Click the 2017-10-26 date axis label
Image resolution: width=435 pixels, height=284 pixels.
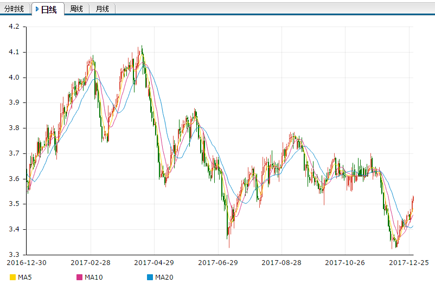point(345,263)
